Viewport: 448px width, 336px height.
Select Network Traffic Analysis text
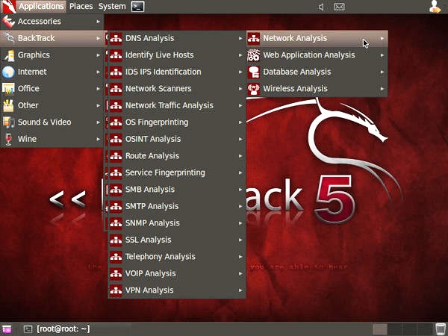[169, 105]
